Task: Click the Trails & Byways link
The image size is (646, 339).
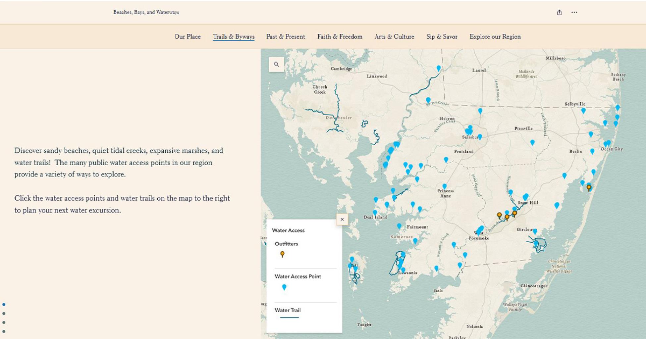Action: click(x=234, y=37)
